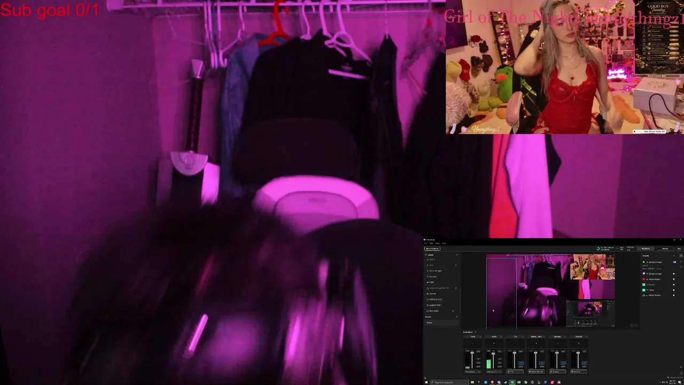Select the Scene entry in Scenes
Image resolution: width=684 pixels, height=385 pixels.
[441, 322]
